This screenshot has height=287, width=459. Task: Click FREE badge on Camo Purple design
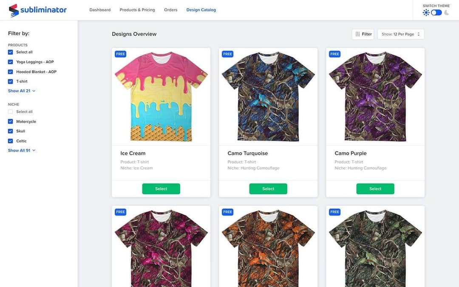click(x=334, y=54)
